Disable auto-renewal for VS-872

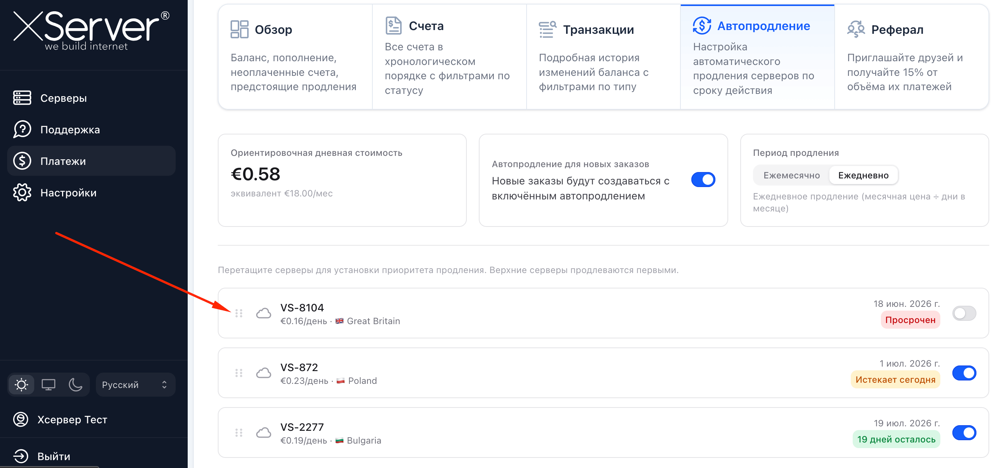[964, 373]
